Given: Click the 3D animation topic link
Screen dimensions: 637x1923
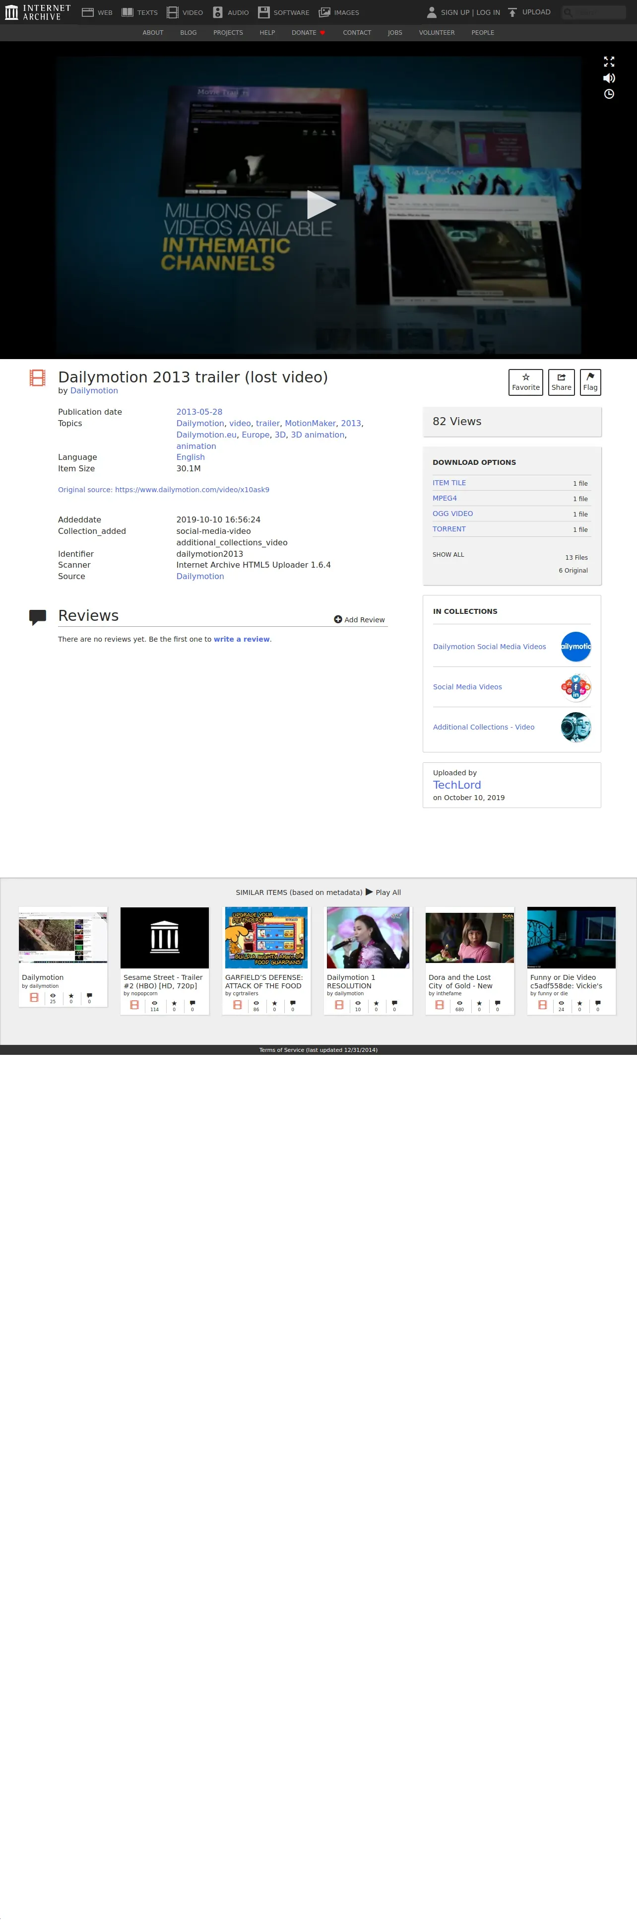Looking at the screenshot, I should click(318, 435).
